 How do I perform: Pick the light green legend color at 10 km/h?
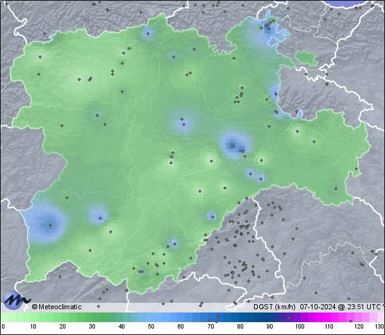(33, 317)
